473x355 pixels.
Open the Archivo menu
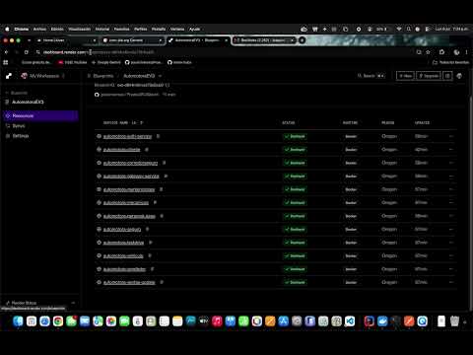(x=39, y=29)
